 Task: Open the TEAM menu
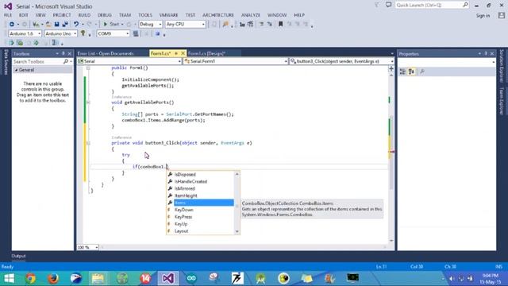(125, 15)
